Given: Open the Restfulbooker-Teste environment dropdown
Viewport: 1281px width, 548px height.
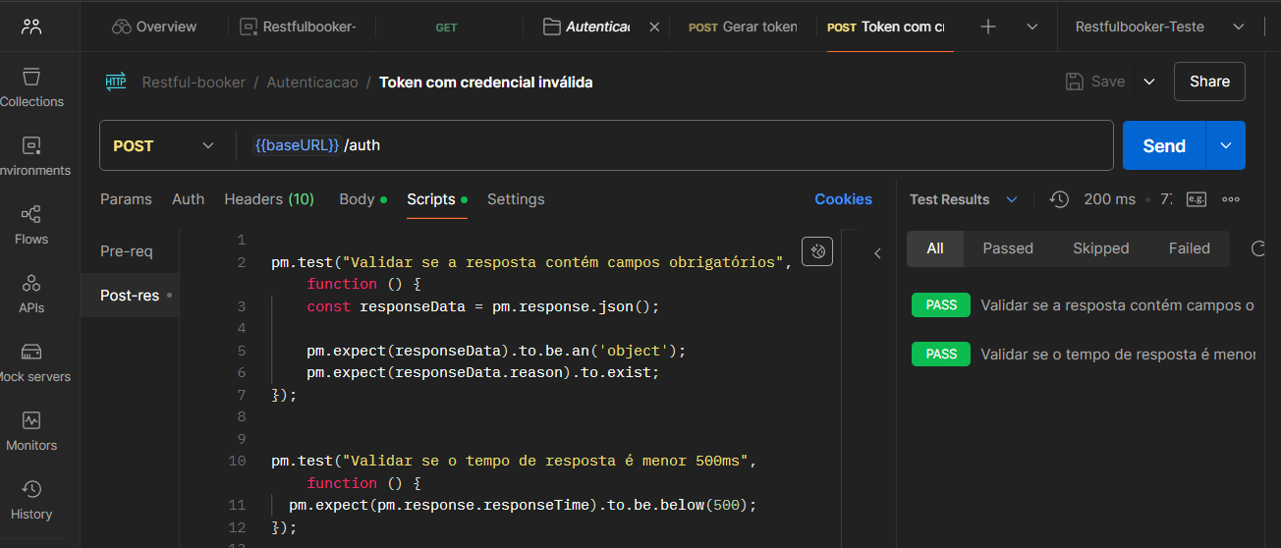Looking at the screenshot, I should 1159,27.
